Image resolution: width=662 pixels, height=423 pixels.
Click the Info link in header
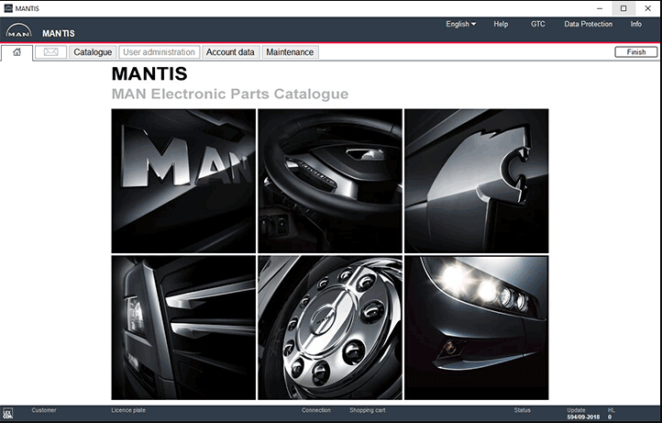click(635, 24)
